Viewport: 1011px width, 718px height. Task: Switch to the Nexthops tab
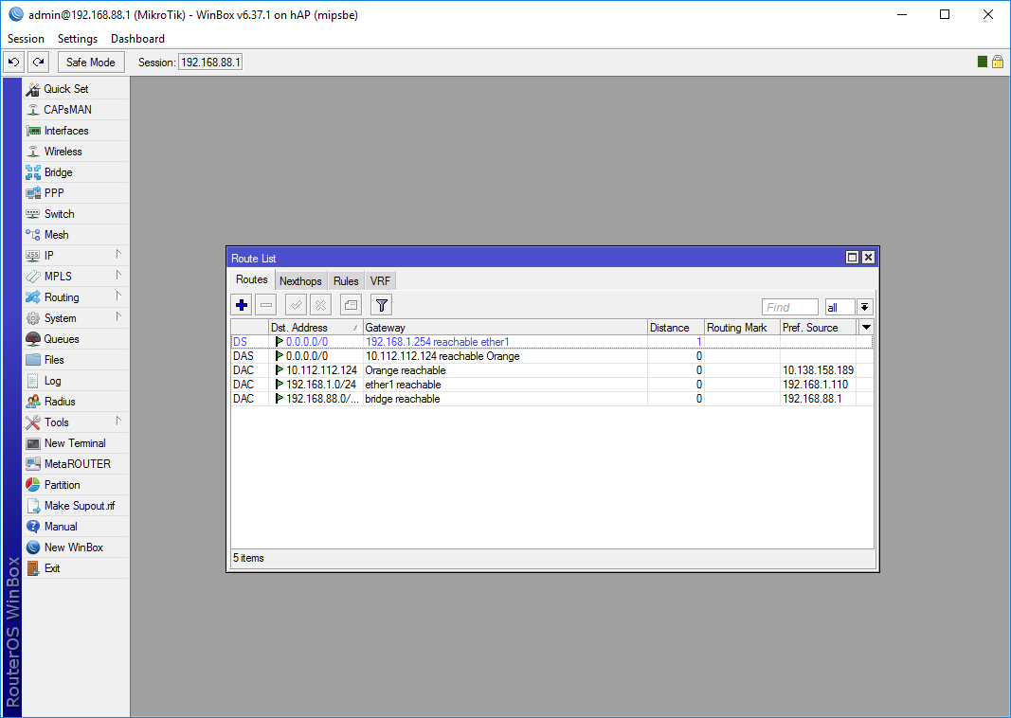300,281
